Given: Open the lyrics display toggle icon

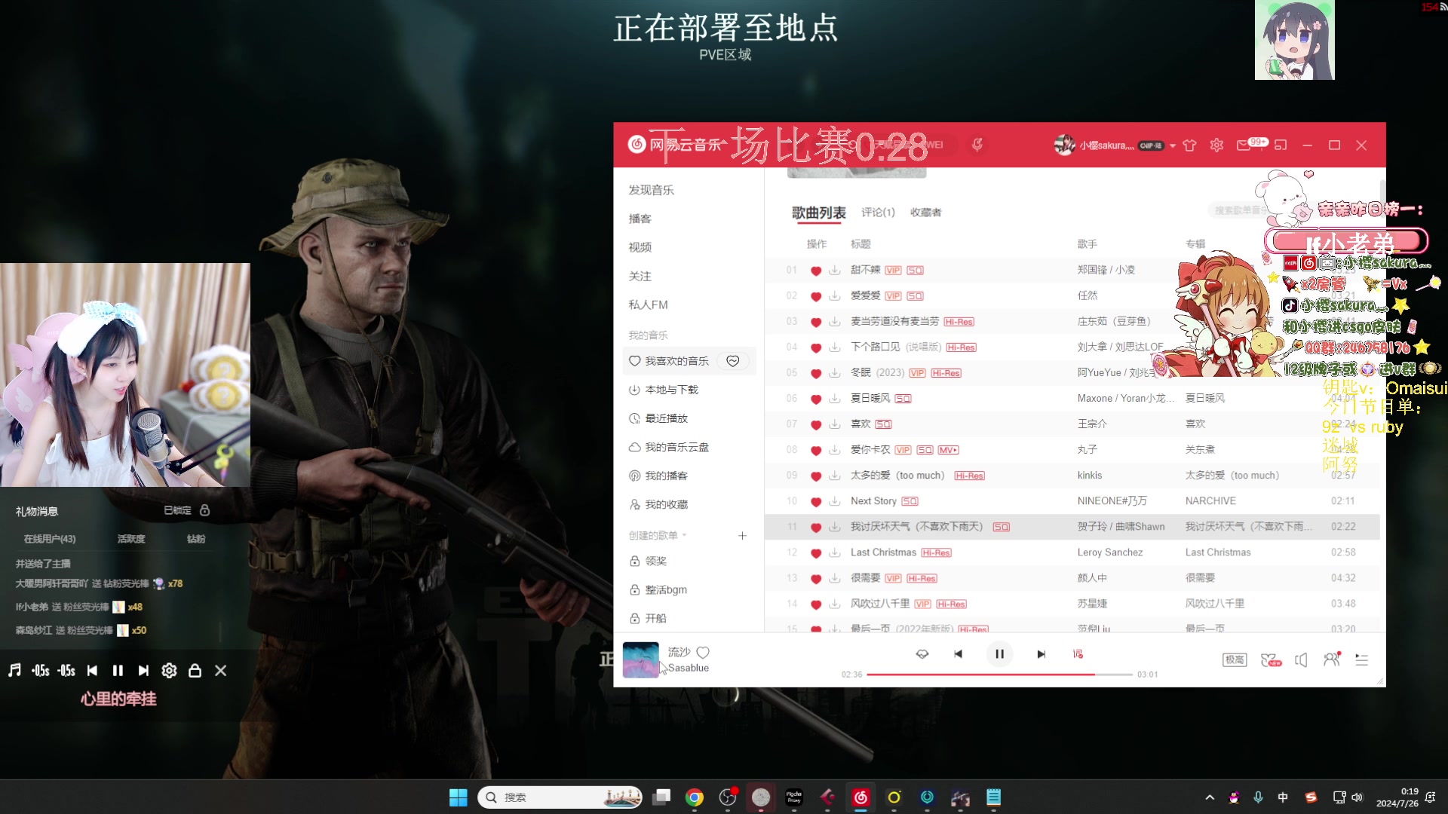Looking at the screenshot, I should 1078,654.
